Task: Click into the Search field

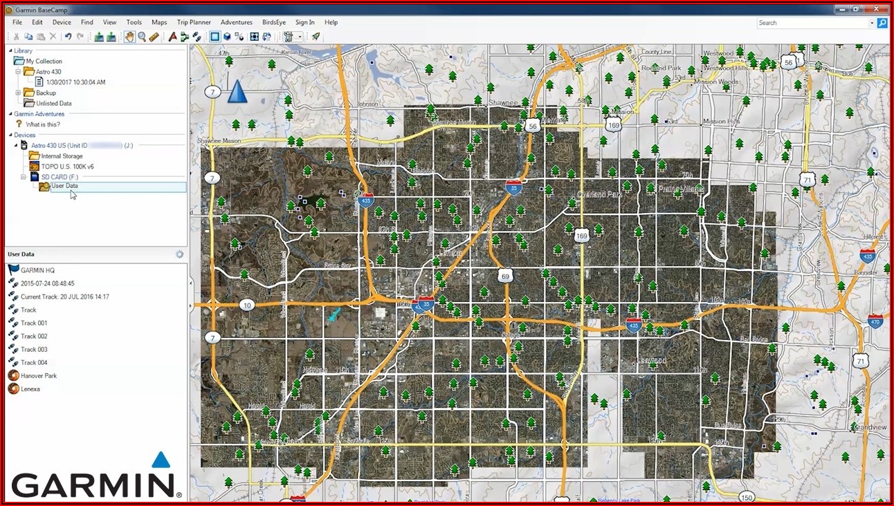Action: click(812, 23)
